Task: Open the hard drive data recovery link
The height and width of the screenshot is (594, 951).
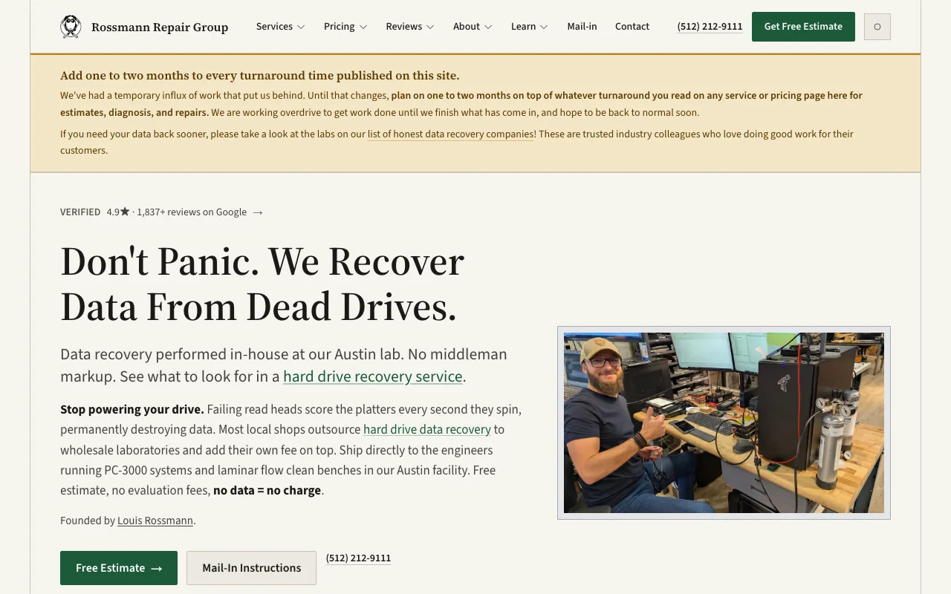Action: tap(427, 429)
